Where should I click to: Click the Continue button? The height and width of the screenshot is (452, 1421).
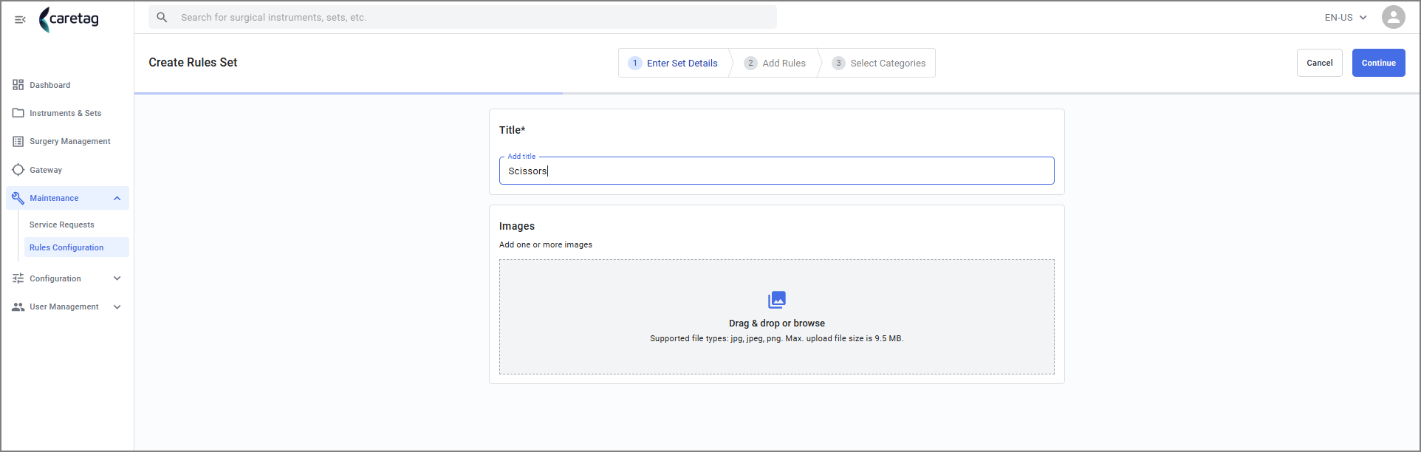pos(1378,63)
